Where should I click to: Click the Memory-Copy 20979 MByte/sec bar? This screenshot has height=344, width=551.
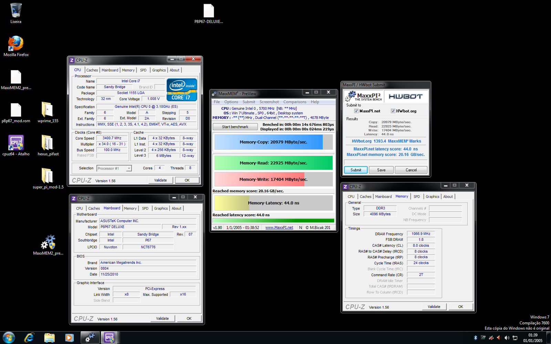pyautogui.click(x=273, y=142)
